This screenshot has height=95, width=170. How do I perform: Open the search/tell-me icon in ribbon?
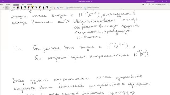[x=143, y=4]
